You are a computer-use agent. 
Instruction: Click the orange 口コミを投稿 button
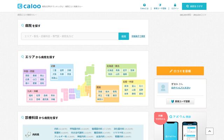(x=180, y=71)
